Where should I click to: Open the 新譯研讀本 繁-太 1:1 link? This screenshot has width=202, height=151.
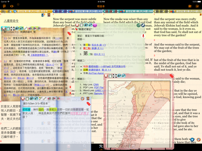click(x=100, y=70)
